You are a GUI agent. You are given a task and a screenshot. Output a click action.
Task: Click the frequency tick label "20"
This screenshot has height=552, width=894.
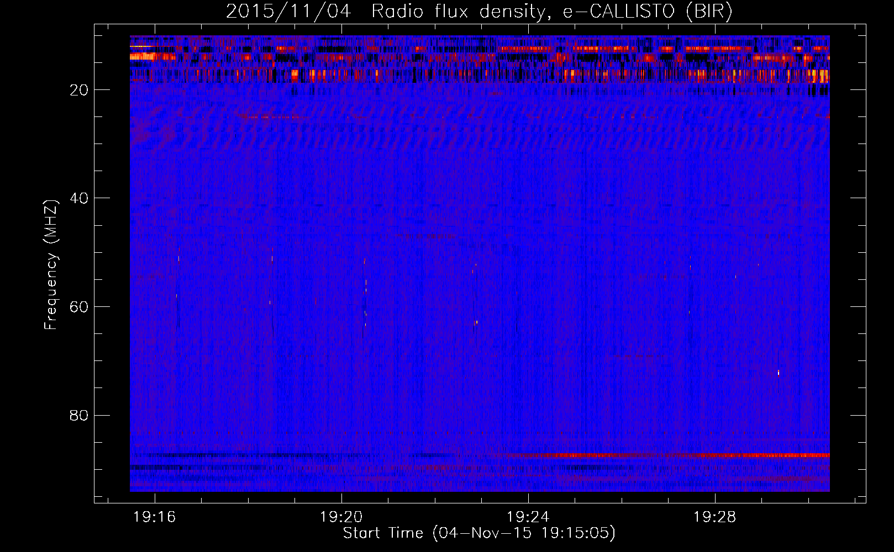[x=79, y=90]
